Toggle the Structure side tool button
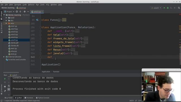The height and width of the screenshot is (102, 181). [x=1, y=28]
